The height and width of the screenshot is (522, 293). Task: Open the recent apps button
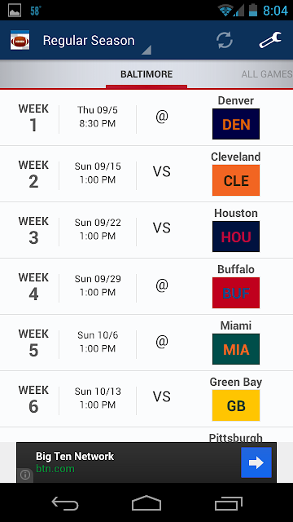pos(228,502)
